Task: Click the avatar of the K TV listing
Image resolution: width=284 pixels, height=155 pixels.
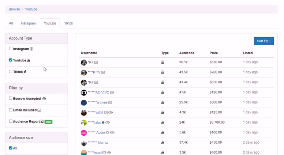Action: coord(84,72)
